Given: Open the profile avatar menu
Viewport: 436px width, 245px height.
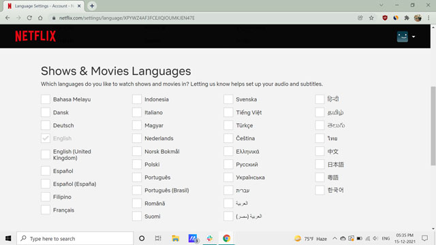Looking at the screenshot, I should tap(402, 37).
